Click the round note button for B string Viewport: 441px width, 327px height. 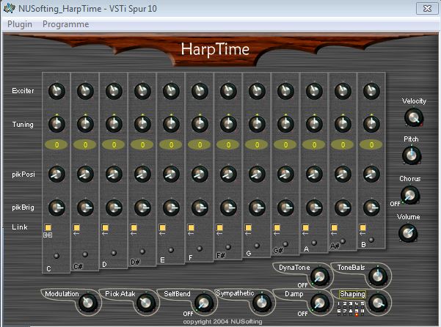[371, 240]
